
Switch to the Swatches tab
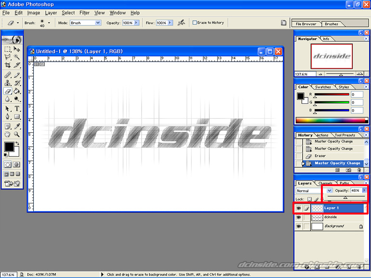click(x=323, y=87)
